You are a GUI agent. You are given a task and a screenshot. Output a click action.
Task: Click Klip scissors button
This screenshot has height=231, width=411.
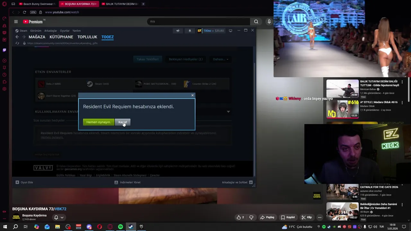tap(306, 217)
